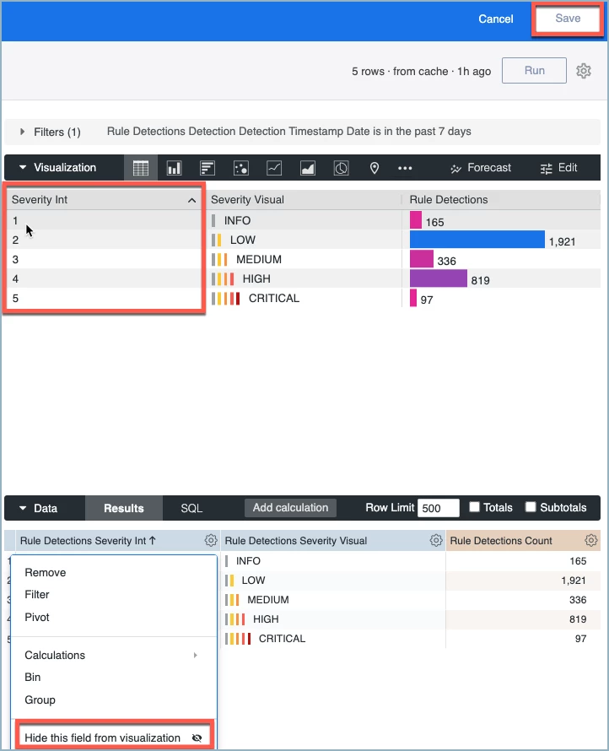Switch to bar chart visualization
609x751 pixels.
point(207,168)
